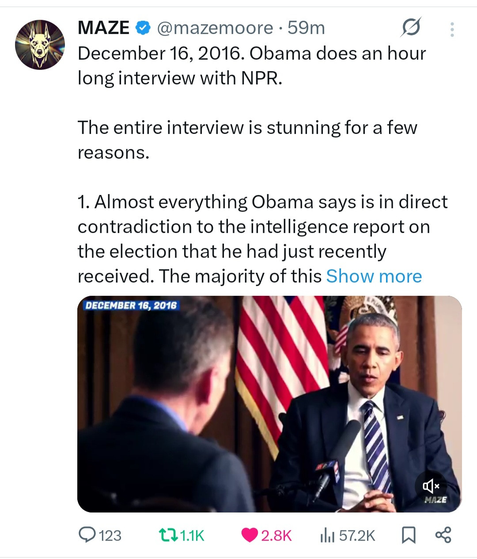The height and width of the screenshot is (559, 477).
Task: Click the MAZE display name
Action: tap(103, 28)
